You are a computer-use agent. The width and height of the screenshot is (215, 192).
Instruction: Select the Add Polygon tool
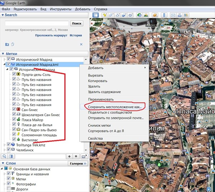coord(111,15)
